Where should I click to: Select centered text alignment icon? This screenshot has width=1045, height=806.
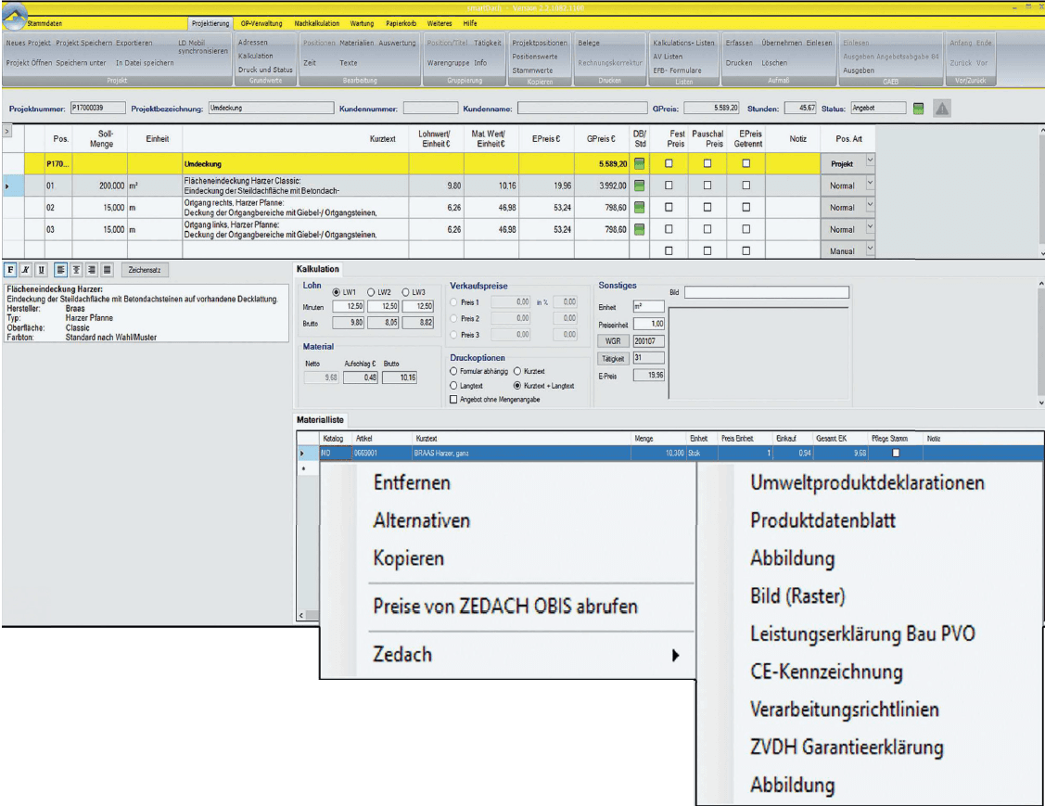tap(76, 270)
